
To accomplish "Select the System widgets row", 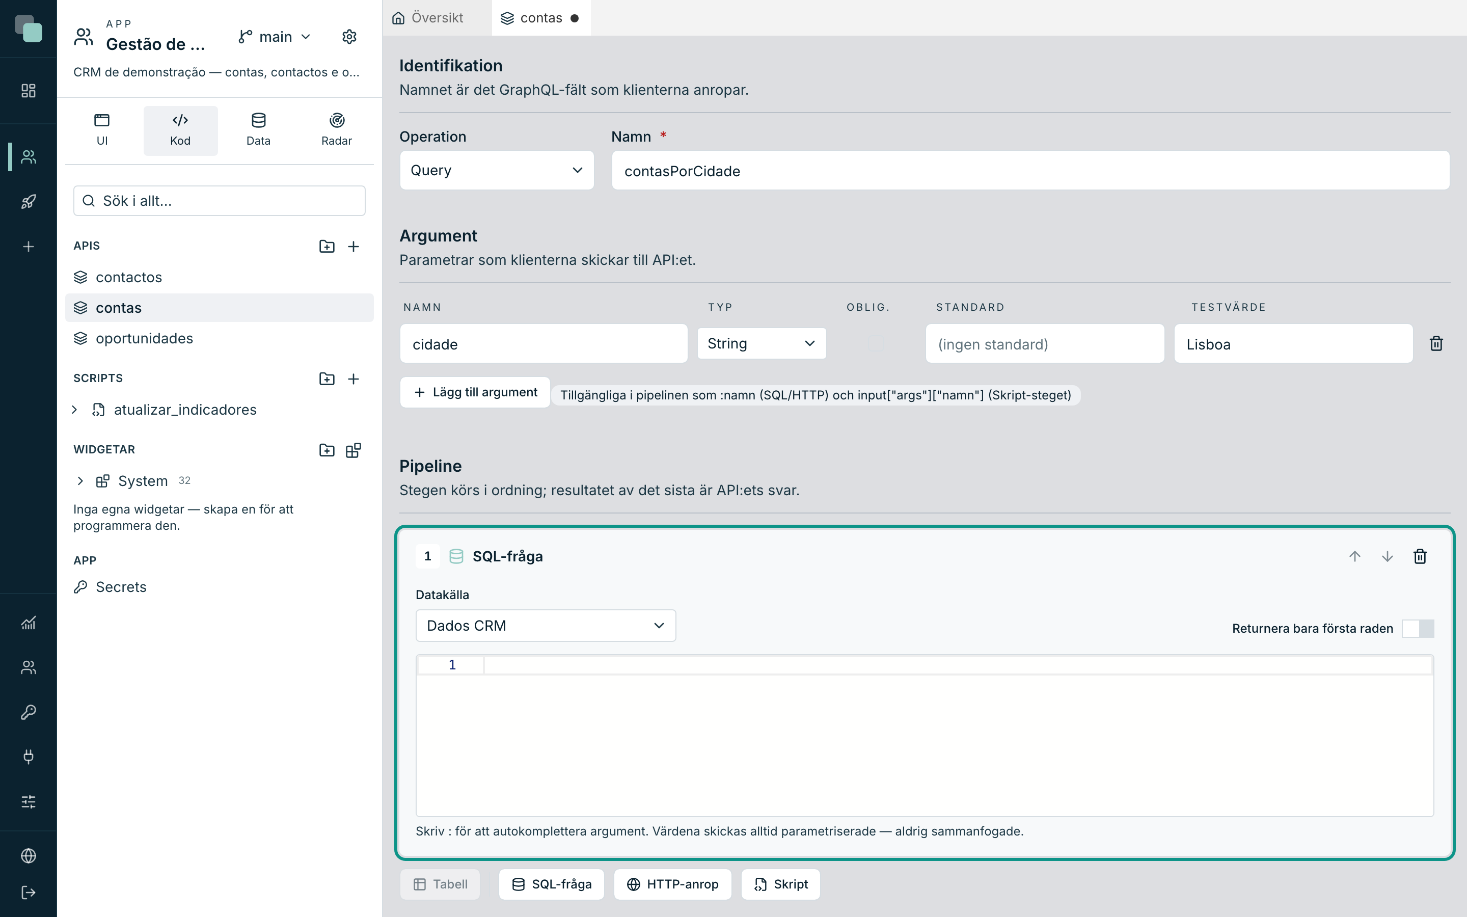I will 220,481.
